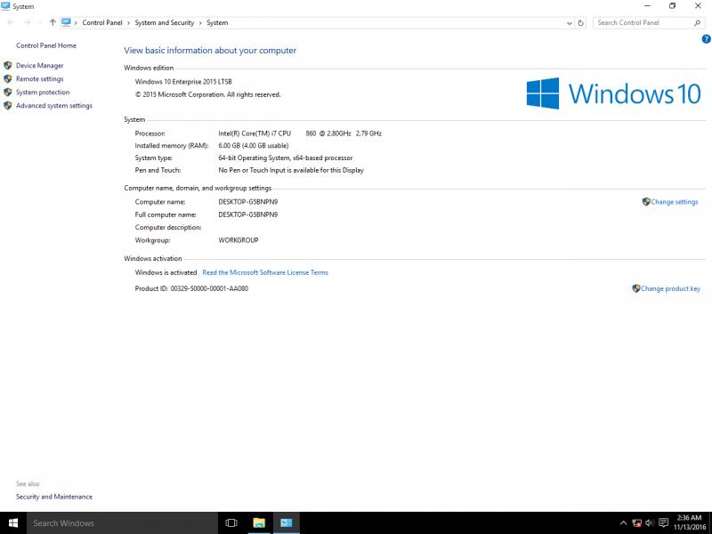Open the Help question mark icon
Viewport: 712px width, 534px height.
706,39
